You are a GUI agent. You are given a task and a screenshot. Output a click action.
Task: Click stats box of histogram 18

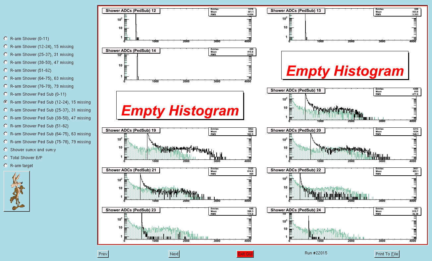tap(397, 92)
